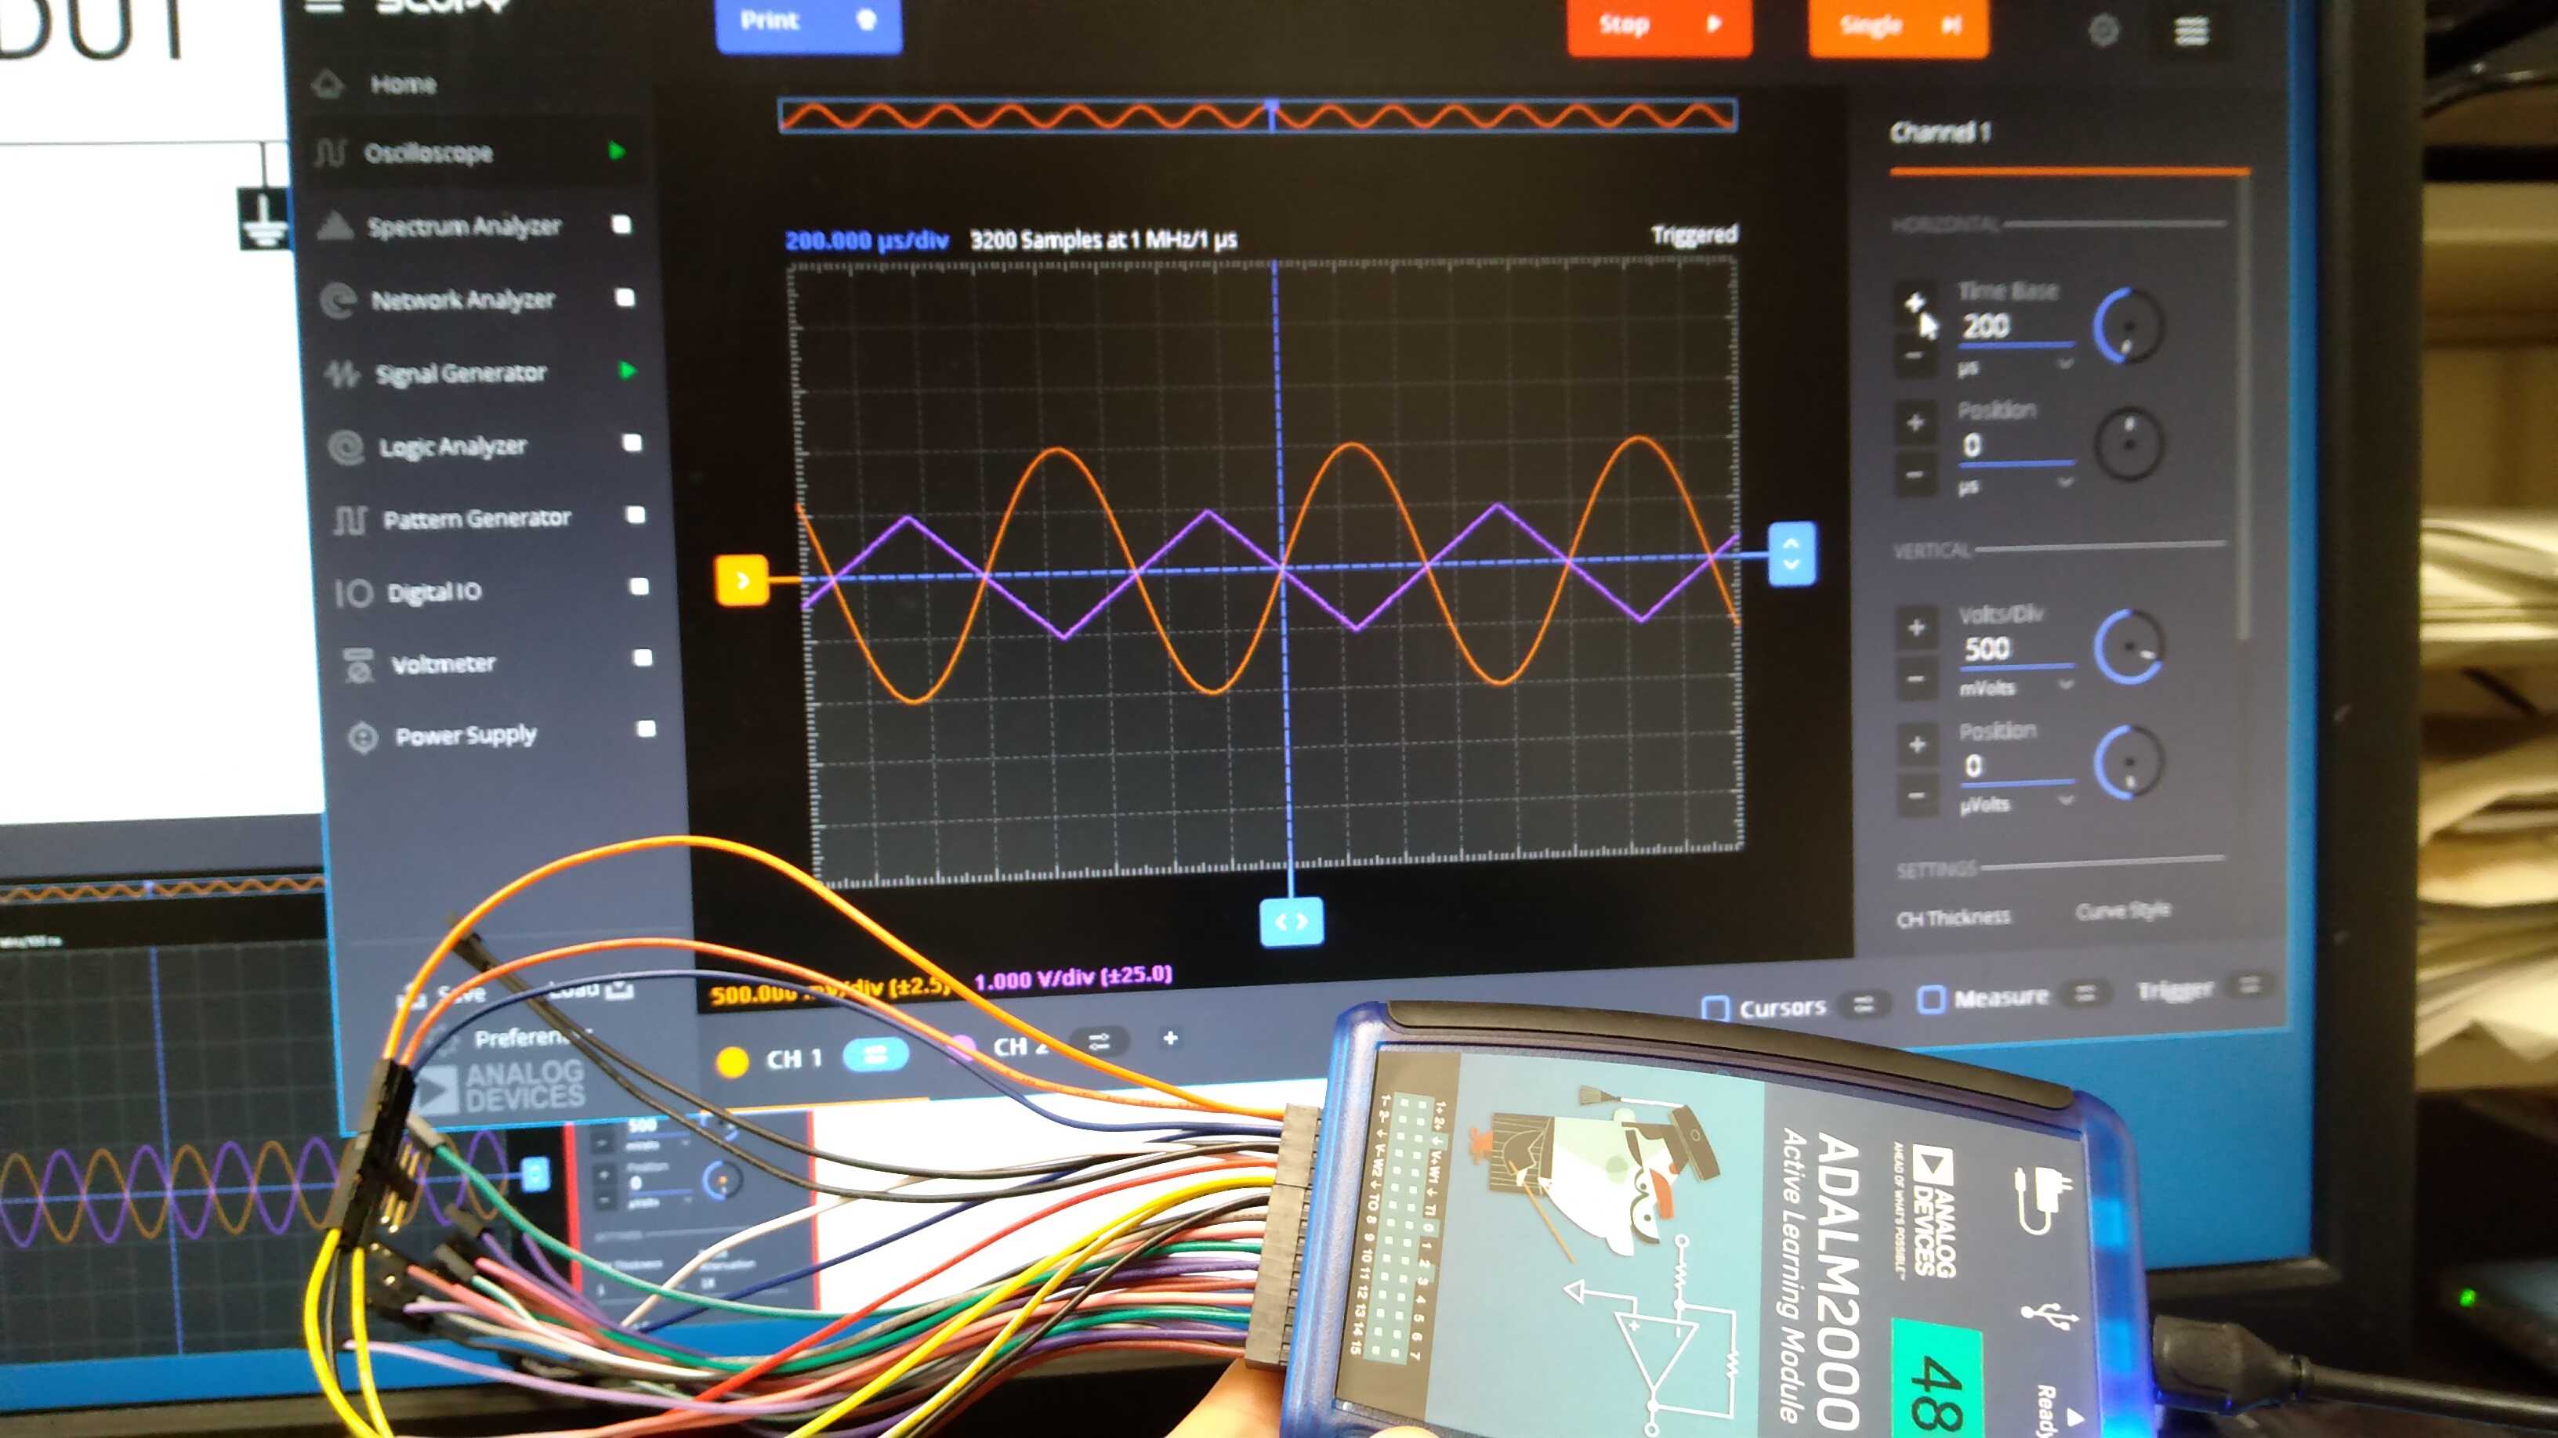The width and height of the screenshot is (2558, 1438).
Task: Open the Trigger settings icon
Action: (x=2250, y=985)
